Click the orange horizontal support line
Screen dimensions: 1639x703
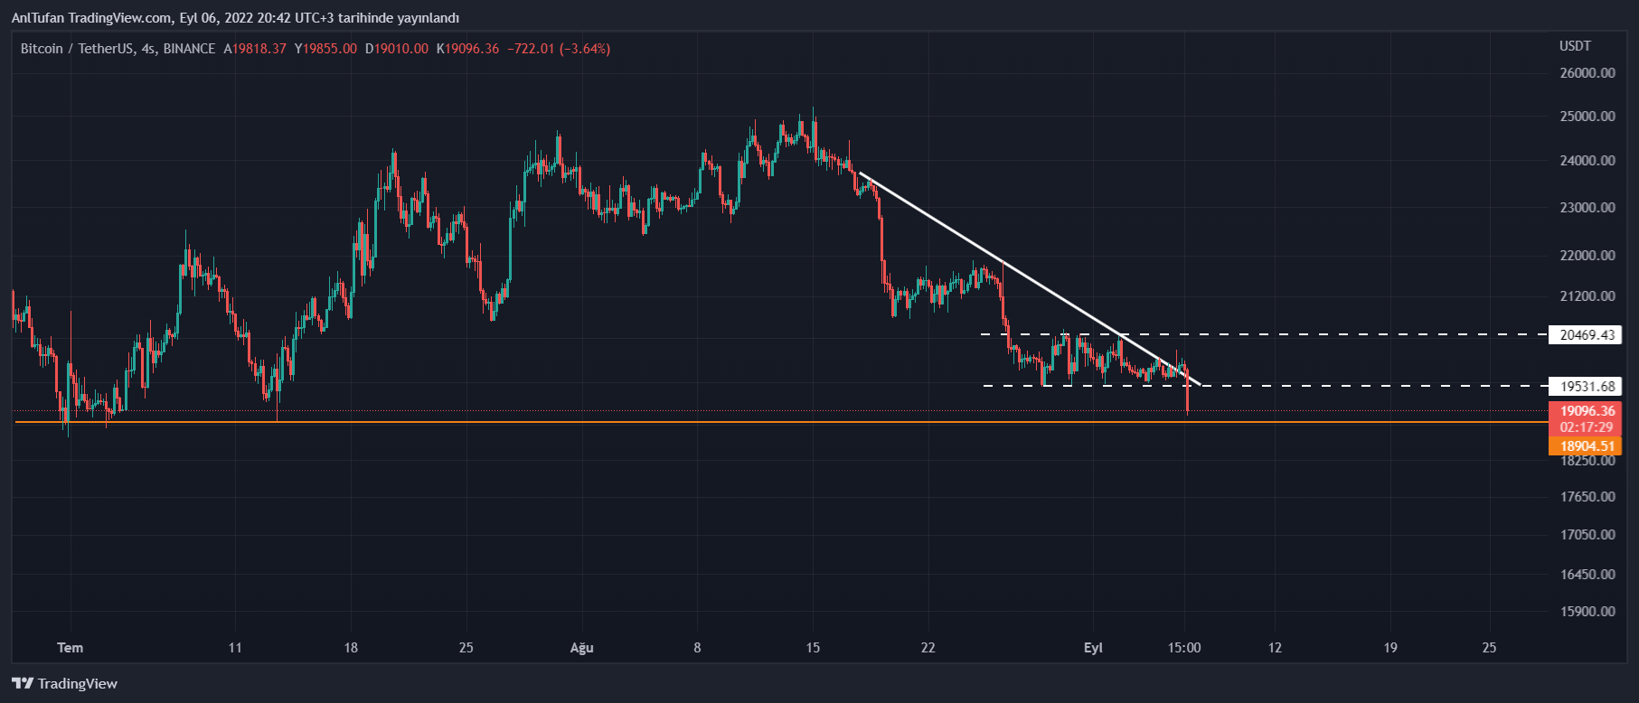633,422
